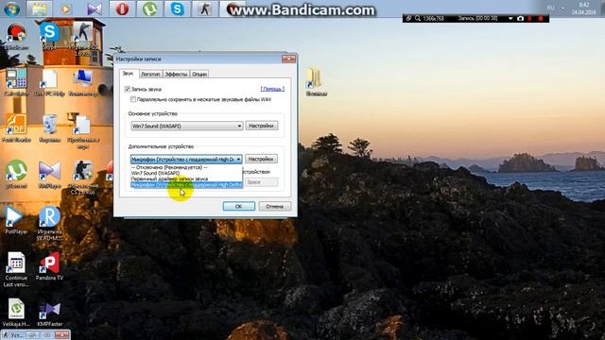This screenshot has height=340, width=605.
Task: Open the Recycle Bin desktop icon
Action: [49, 128]
